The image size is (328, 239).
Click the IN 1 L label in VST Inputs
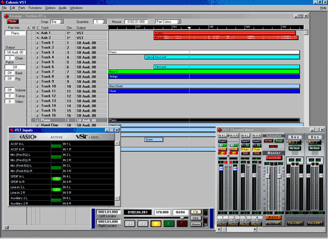point(67,144)
